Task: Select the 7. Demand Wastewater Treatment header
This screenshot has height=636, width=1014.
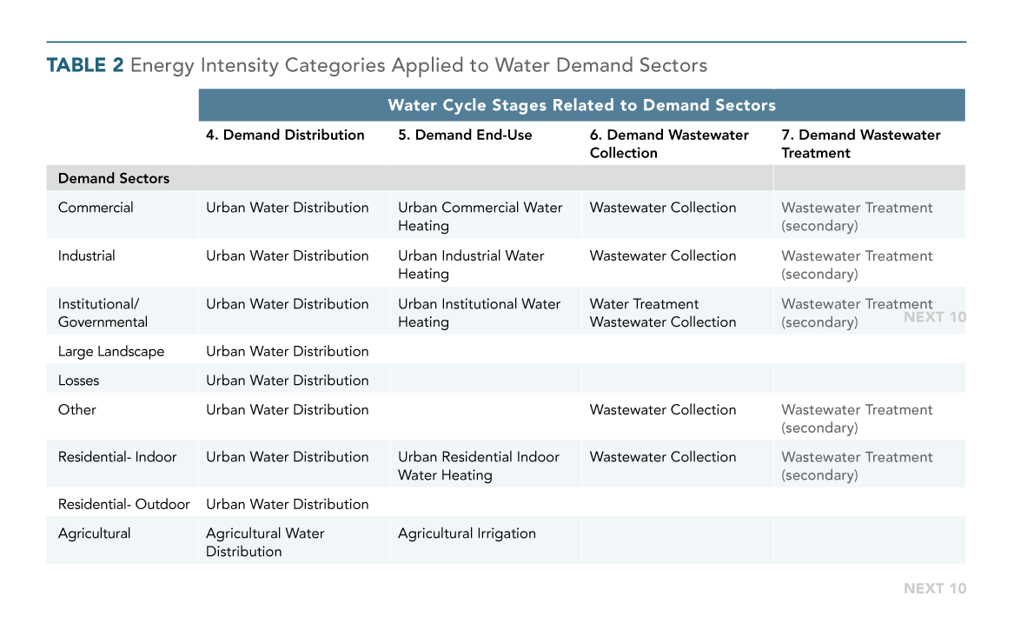Action: (x=861, y=144)
